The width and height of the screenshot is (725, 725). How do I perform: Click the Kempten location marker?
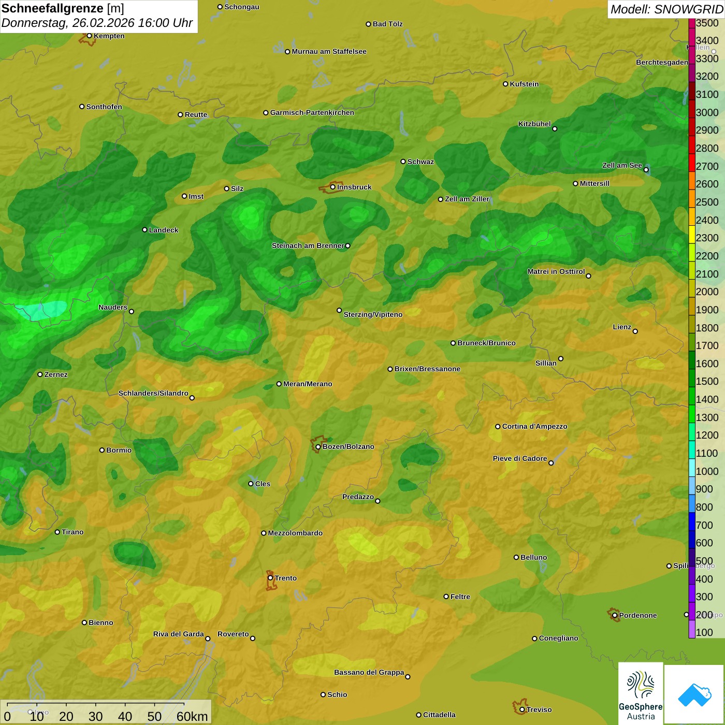click(x=89, y=36)
